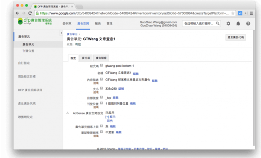The width and height of the screenshot is (261, 158).
Task: Open settings with the gear icon
Action: pyautogui.click(x=228, y=23)
